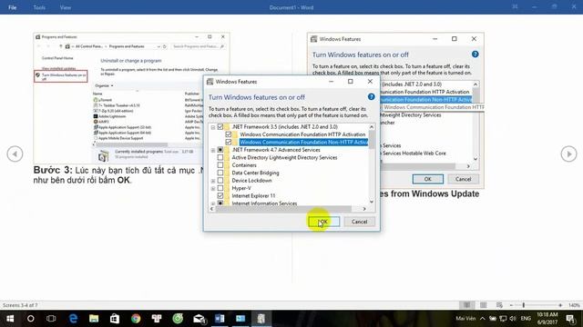Enable Data Center Bridging checkbox
The height and width of the screenshot is (327, 583).
220,173
